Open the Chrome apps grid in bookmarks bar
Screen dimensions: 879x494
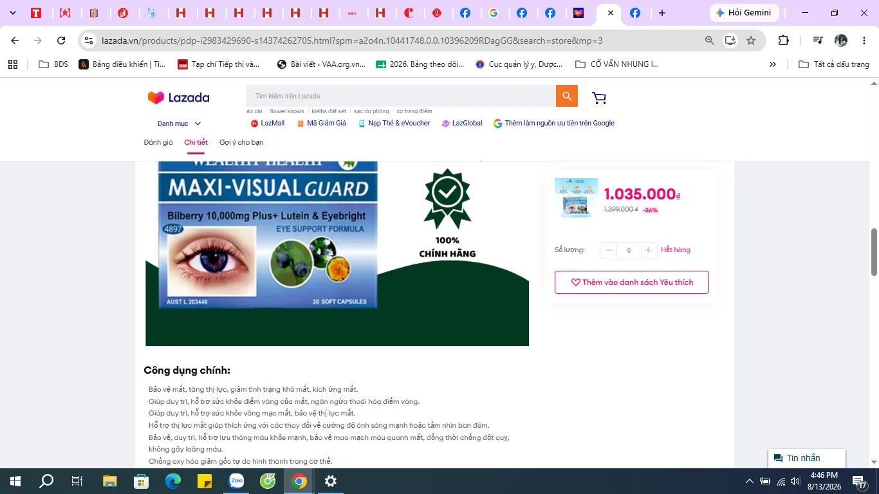coord(13,64)
